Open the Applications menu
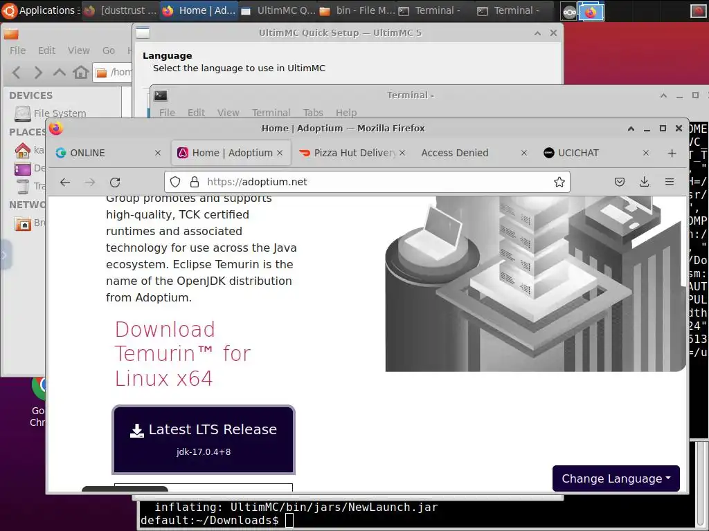Image resolution: width=709 pixels, height=531 pixels. tap(39, 10)
